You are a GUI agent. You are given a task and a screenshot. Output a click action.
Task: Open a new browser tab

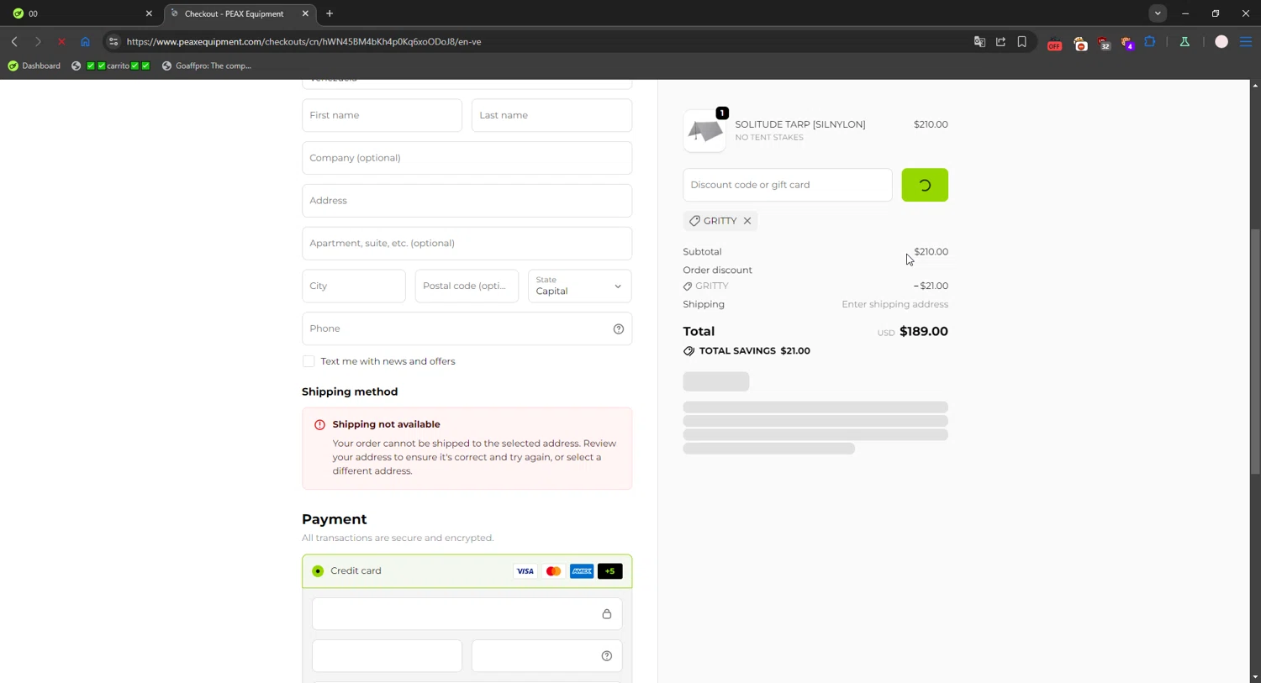pyautogui.click(x=330, y=13)
